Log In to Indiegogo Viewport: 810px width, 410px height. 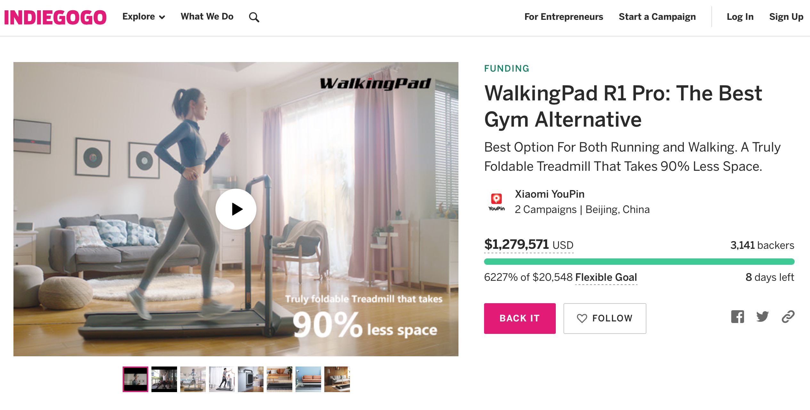[x=740, y=17]
